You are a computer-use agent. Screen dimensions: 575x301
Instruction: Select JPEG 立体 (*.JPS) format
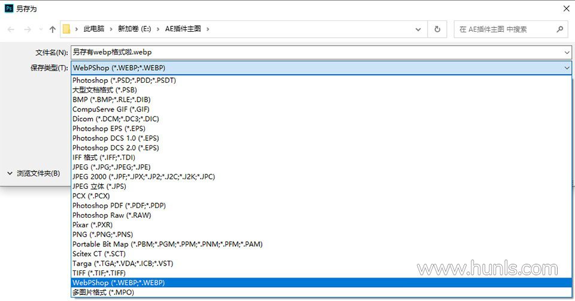click(x=321, y=186)
